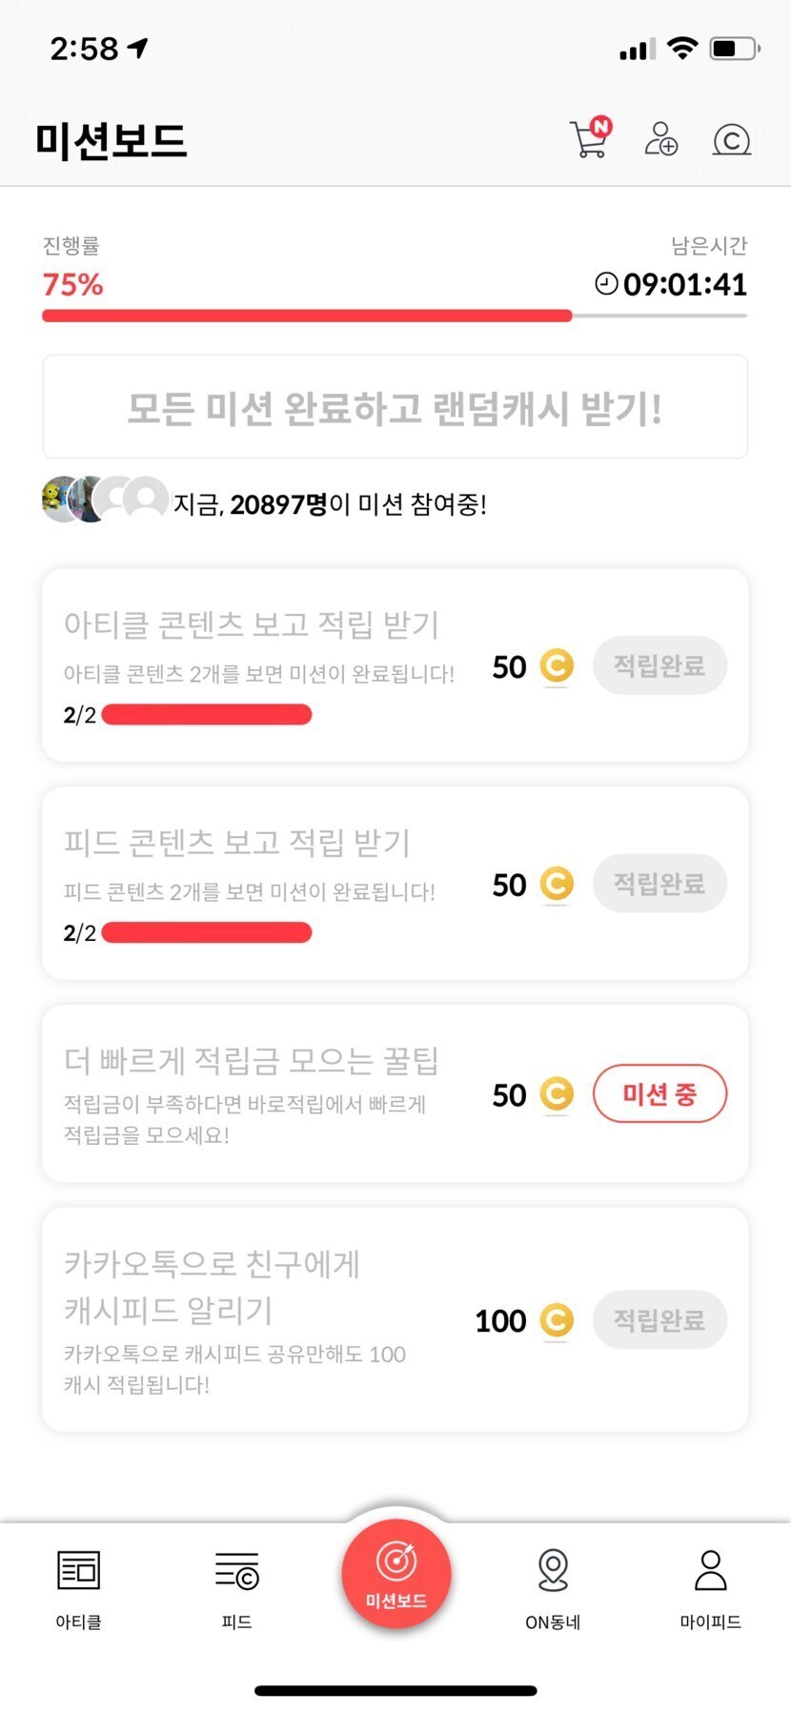
Task: Tap the coin icon on article mission
Action: (557, 666)
